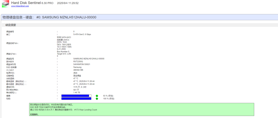
Task: Click the Hard Disk Sentinel logo icon
Action: [x=5, y=4]
